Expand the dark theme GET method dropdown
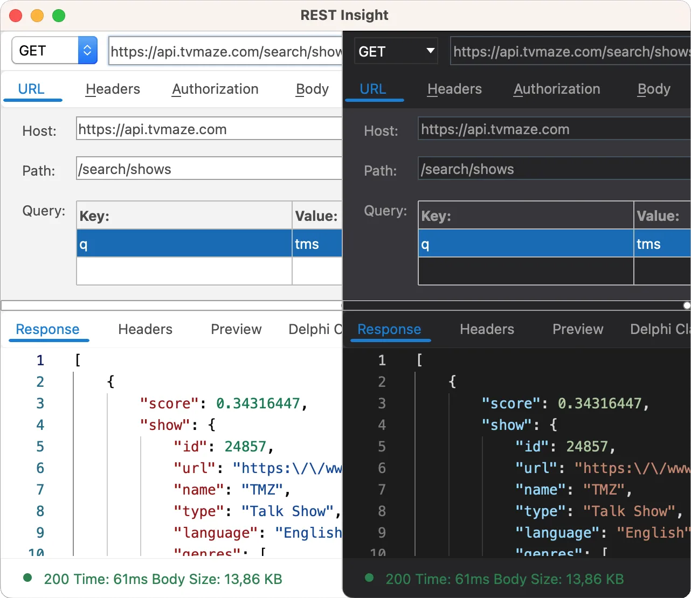The height and width of the screenshot is (598, 691). (x=396, y=51)
